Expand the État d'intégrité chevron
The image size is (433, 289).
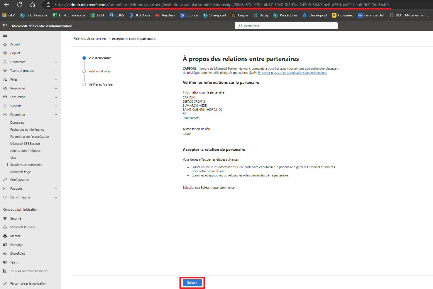click(56, 197)
